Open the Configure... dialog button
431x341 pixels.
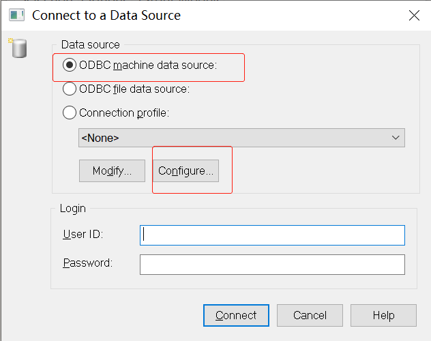coord(186,171)
